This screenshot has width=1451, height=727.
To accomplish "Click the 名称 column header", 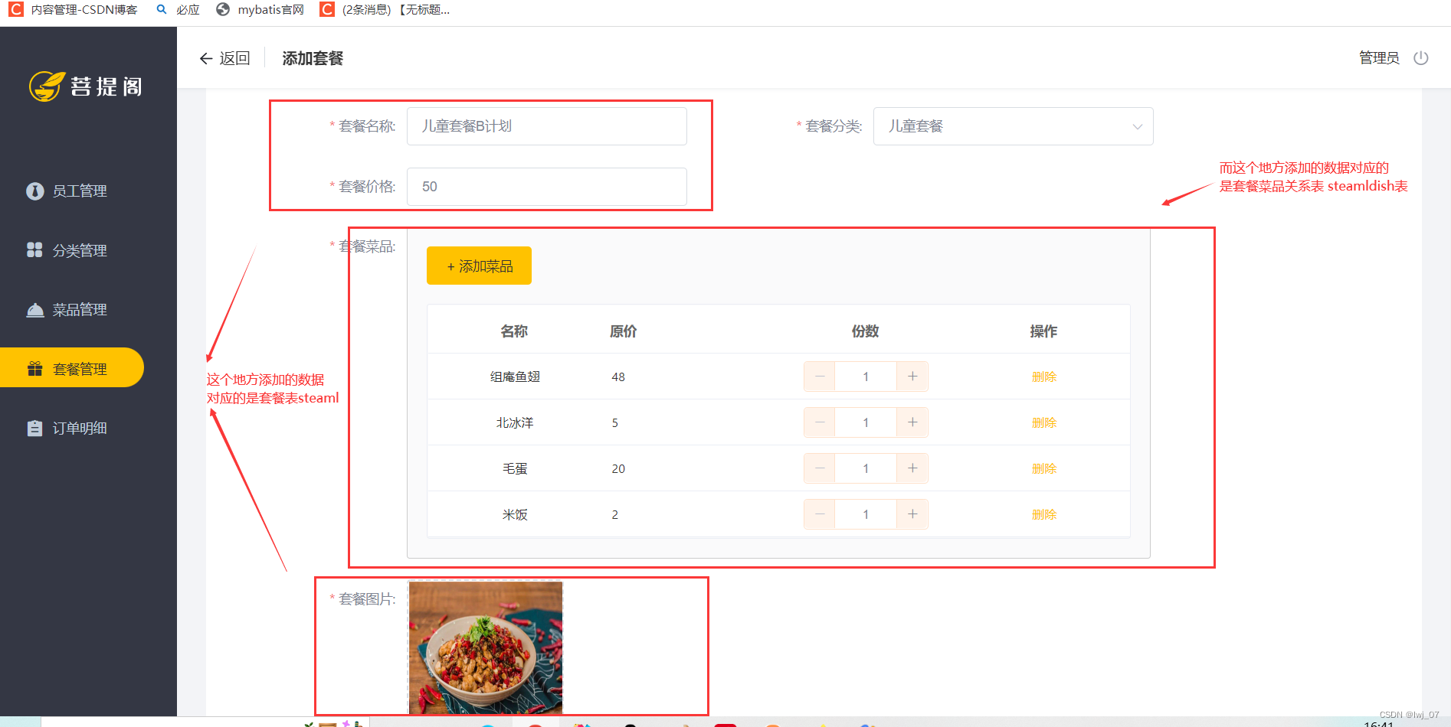I will tap(514, 331).
